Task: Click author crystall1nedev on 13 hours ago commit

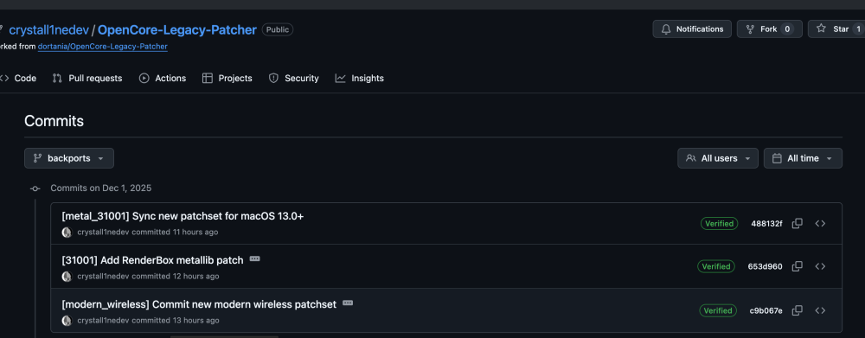Action: point(103,321)
